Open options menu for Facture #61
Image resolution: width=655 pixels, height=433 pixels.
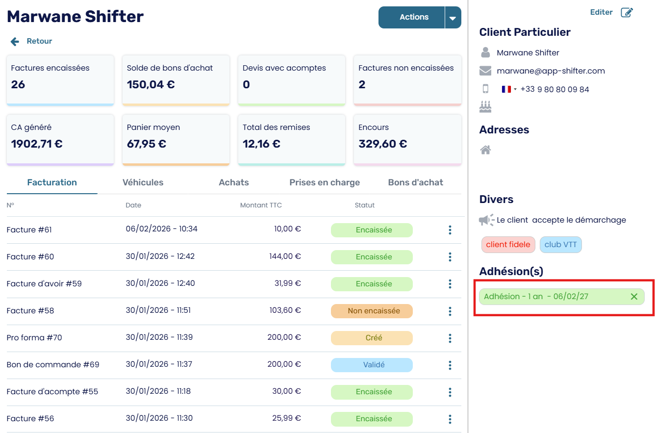tap(450, 230)
